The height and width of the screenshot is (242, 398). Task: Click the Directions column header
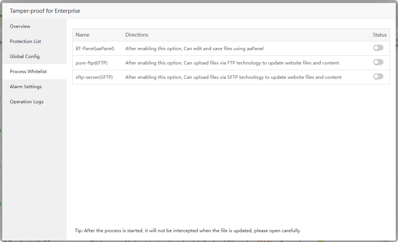(x=137, y=35)
